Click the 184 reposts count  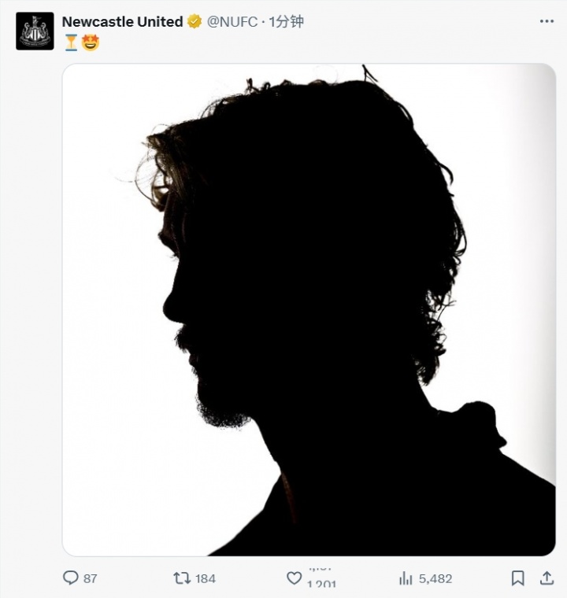(x=205, y=578)
